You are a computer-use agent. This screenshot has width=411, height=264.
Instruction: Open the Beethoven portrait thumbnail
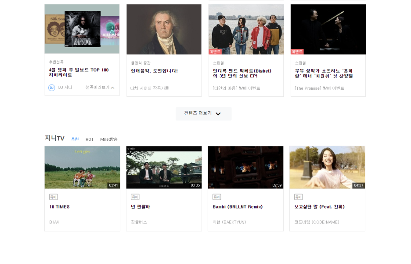164,29
